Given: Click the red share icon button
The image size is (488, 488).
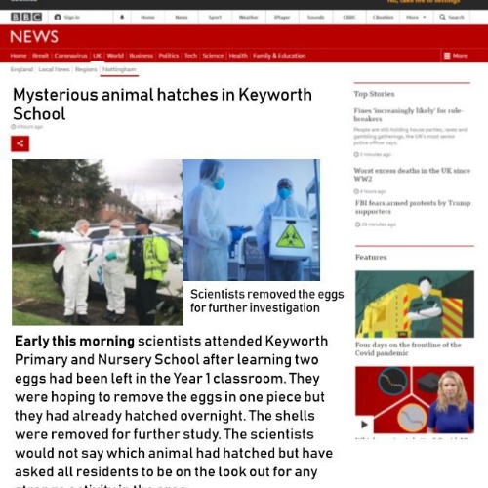Looking at the screenshot, I should [20, 143].
